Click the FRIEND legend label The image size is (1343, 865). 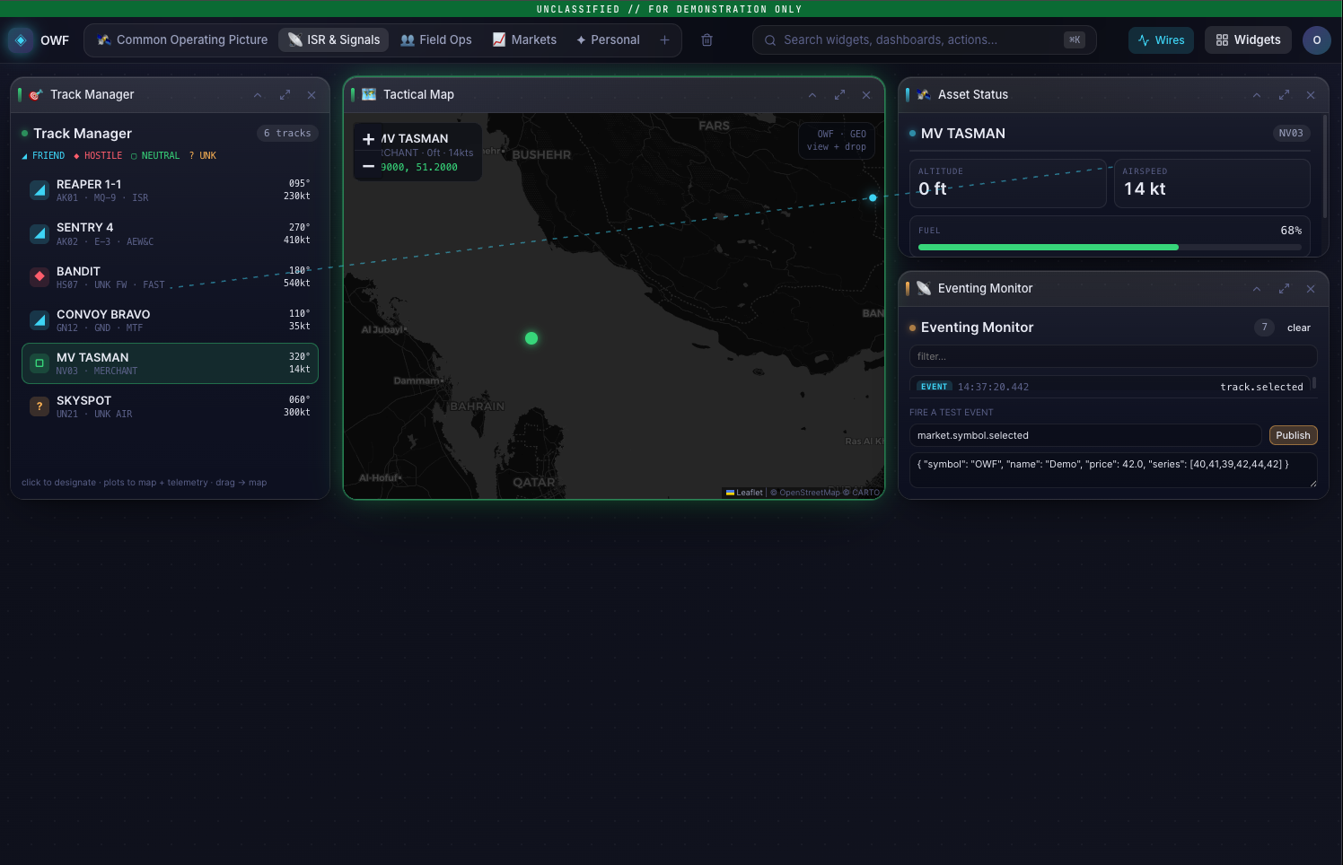(48, 155)
